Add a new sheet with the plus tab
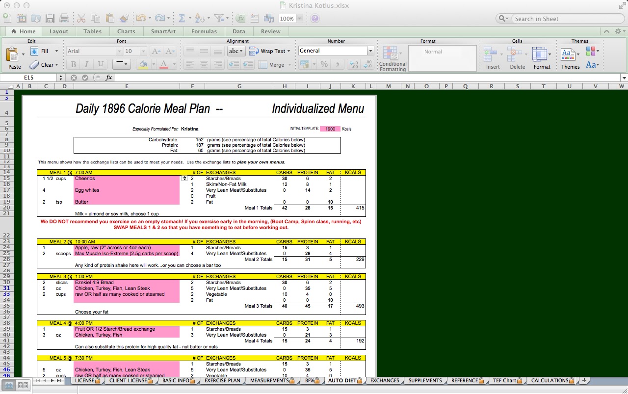 [x=584, y=380]
